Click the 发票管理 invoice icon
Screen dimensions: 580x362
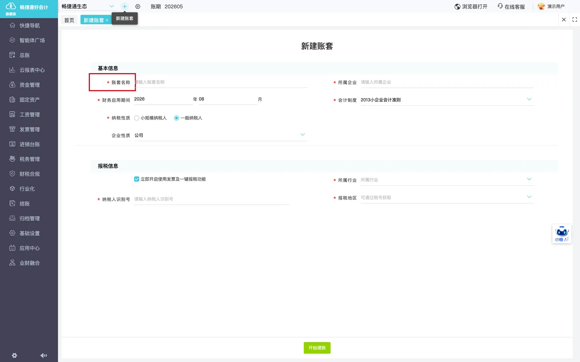[x=12, y=129]
